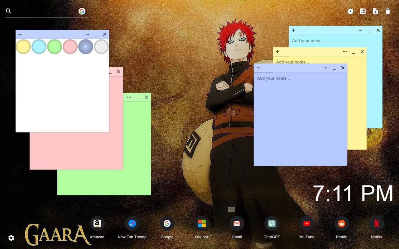
Task: Open the settings gear
Action: click(x=11, y=238)
